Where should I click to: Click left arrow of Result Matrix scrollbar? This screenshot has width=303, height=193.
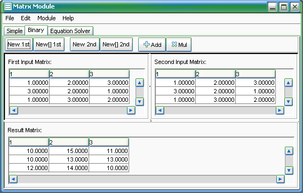(13, 179)
